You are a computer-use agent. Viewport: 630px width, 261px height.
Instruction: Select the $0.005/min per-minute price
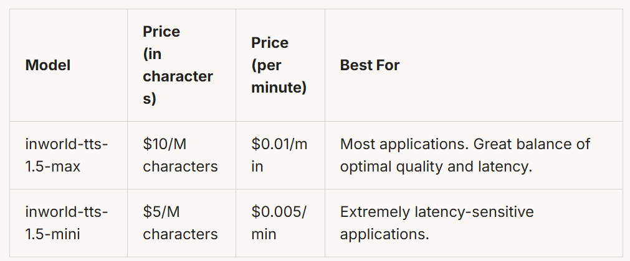(279, 223)
